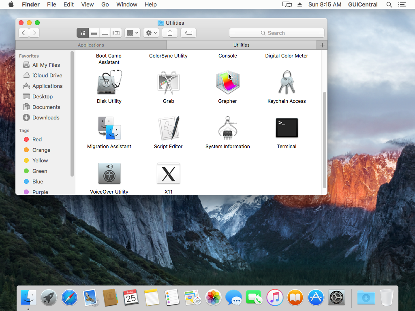Select VoiceOver Utility icon
The image size is (415, 311).
[x=109, y=173]
